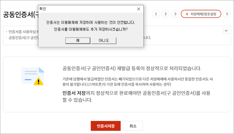Image resolution: width=234 pixels, height=134 pixels.
Task: Select step 5 circle
Action: pyautogui.click(x=227, y=14)
